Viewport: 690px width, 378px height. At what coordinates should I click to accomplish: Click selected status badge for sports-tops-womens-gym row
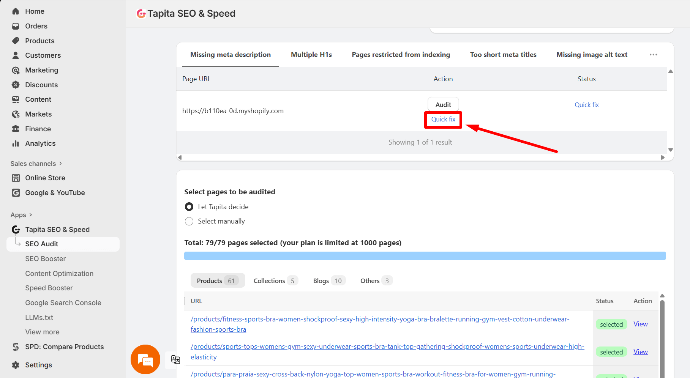pos(611,352)
